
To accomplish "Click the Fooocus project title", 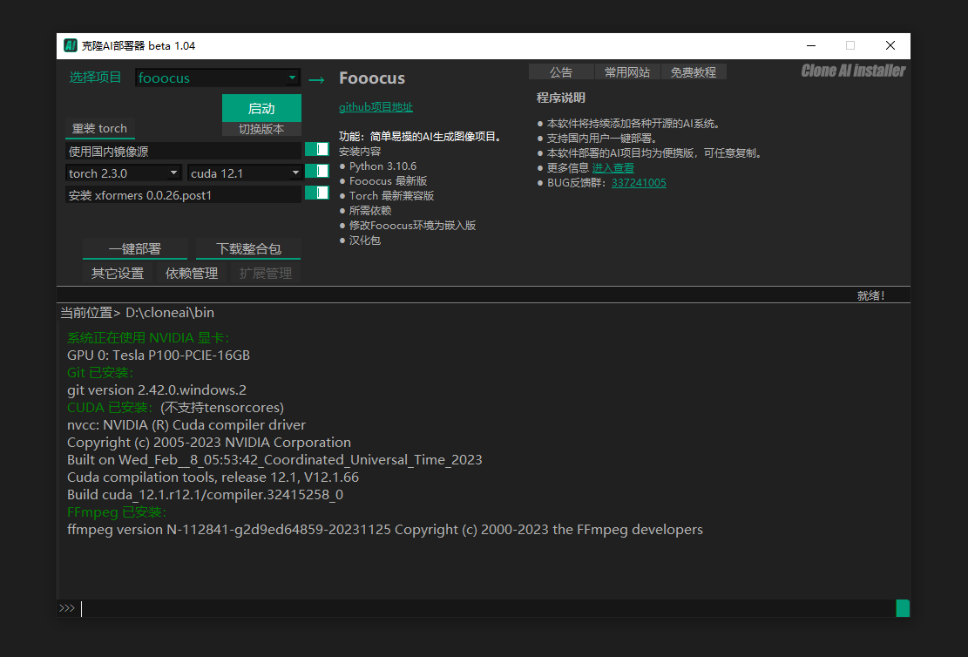I will (x=372, y=78).
